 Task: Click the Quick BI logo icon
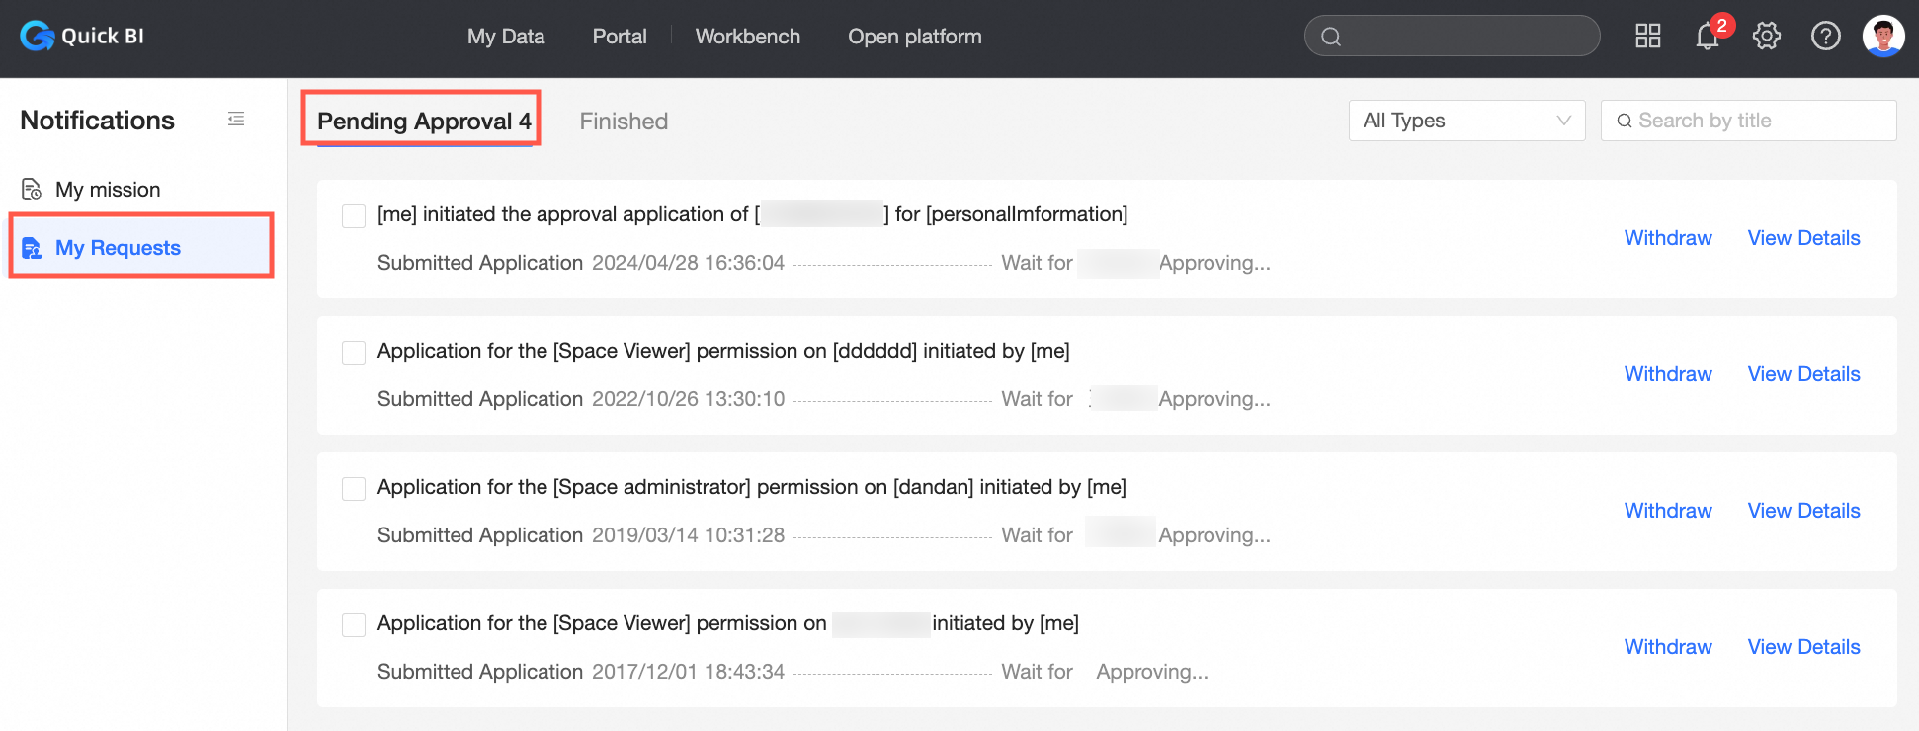tap(38, 37)
